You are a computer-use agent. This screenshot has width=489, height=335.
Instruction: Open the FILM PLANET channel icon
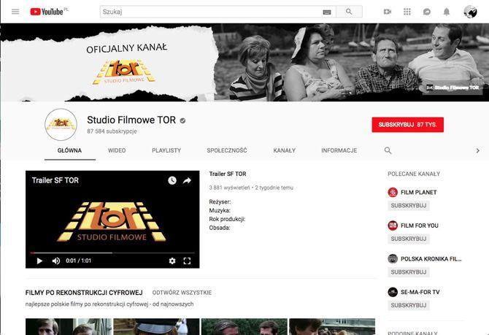pyautogui.click(x=393, y=192)
